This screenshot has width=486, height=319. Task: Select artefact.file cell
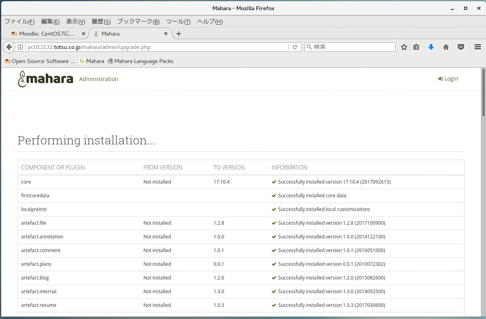click(x=34, y=223)
